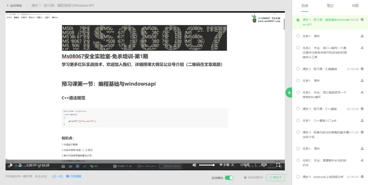Go back via 返回课程

tap(14, 5)
